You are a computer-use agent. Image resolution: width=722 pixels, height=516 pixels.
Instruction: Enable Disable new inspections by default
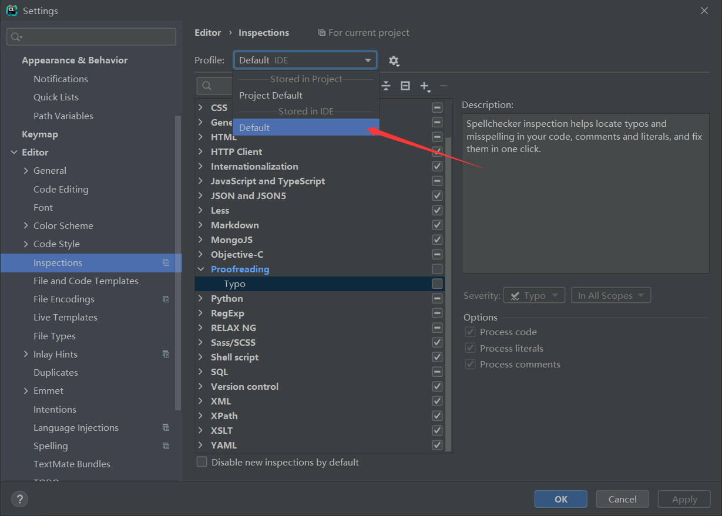(x=202, y=462)
